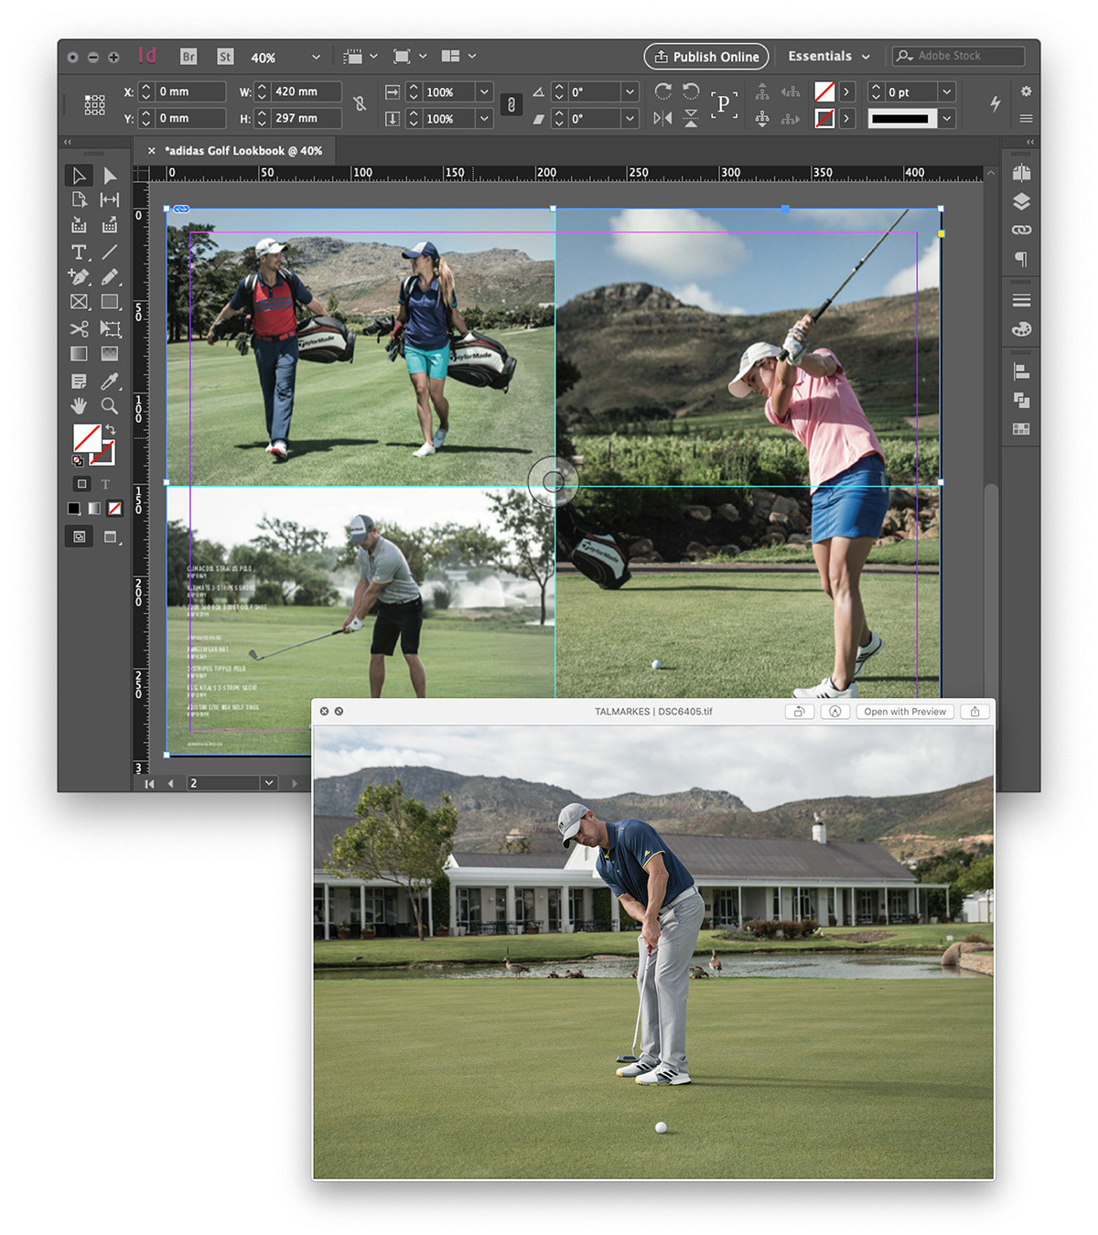Switch to the adidas Golf Lookbook tab

242,151
